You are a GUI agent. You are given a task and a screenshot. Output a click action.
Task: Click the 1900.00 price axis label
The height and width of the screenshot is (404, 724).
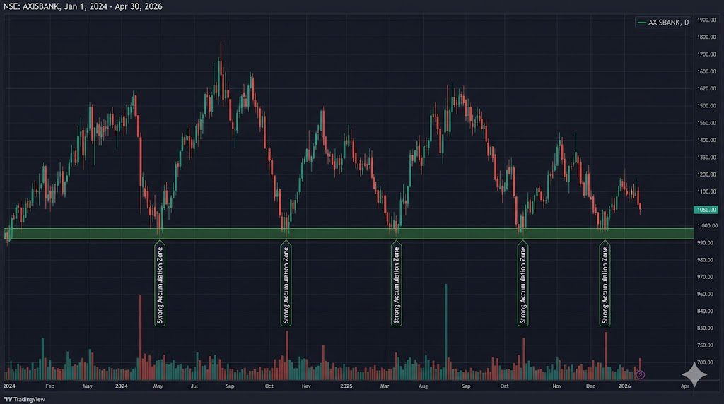click(707, 20)
